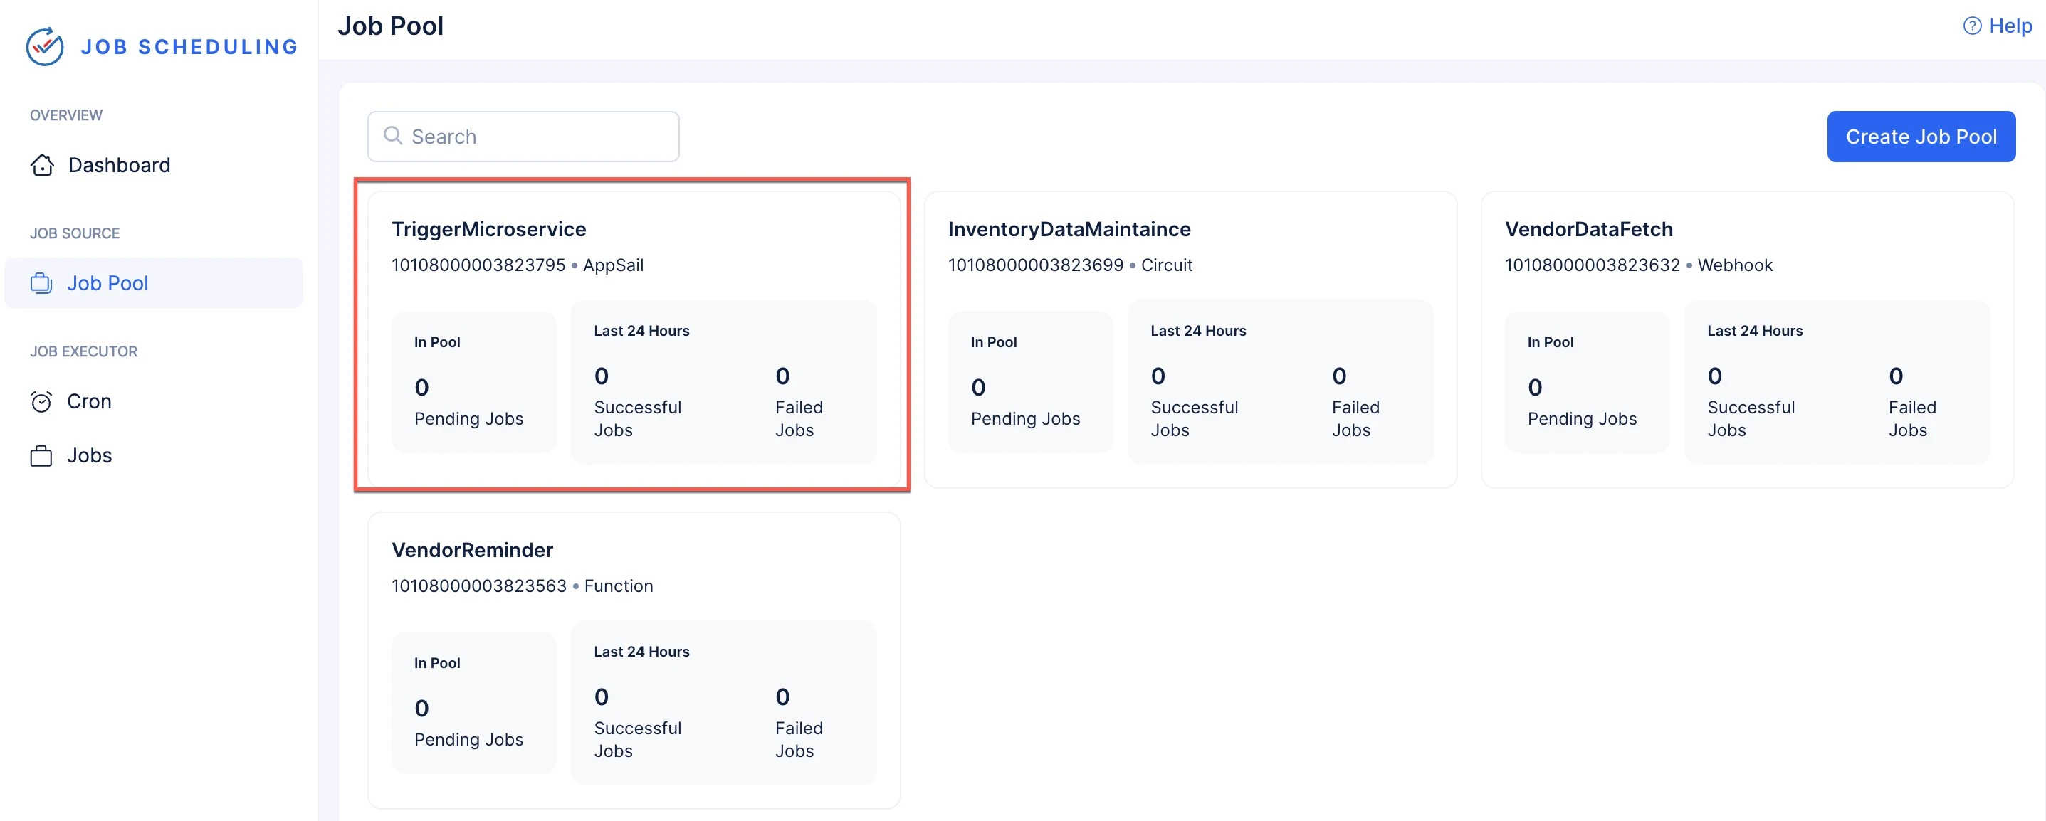This screenshot has height=821, width=2046.
Task: Click ID 10108000003823632 Webhook text
Action: point(1638,265)
